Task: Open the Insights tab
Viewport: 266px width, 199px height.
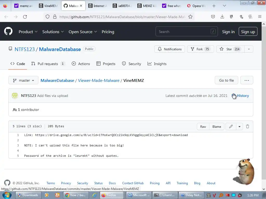Action: tap(157, 64)
